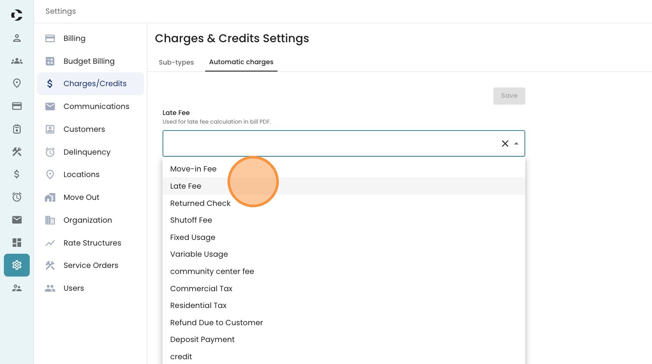Open the dashboard grid icon in left rail

click(17, 243)
